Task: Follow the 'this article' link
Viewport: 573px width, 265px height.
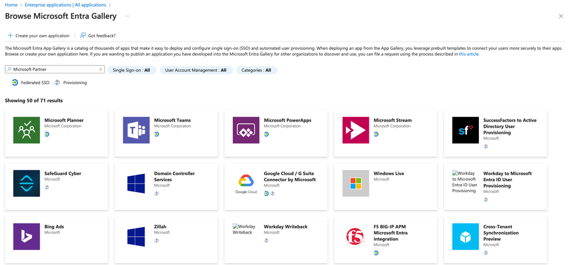Action: pos(469,54)
